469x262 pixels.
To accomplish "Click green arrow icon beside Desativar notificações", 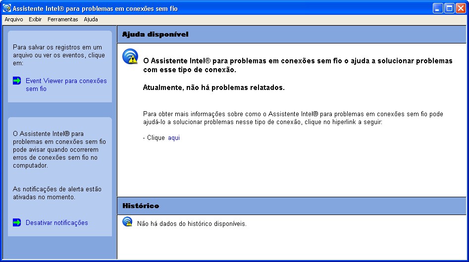I will pyautogui.click(x=17, y=222).
